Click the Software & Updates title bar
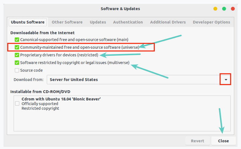This screenshot has width=241, height=149. pyautogui.click(x=120, y=9)
